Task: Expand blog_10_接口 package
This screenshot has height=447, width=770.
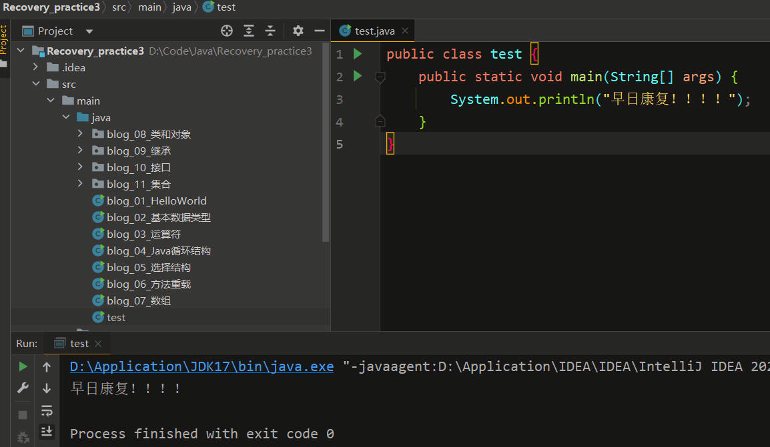Action: [80, 167]
